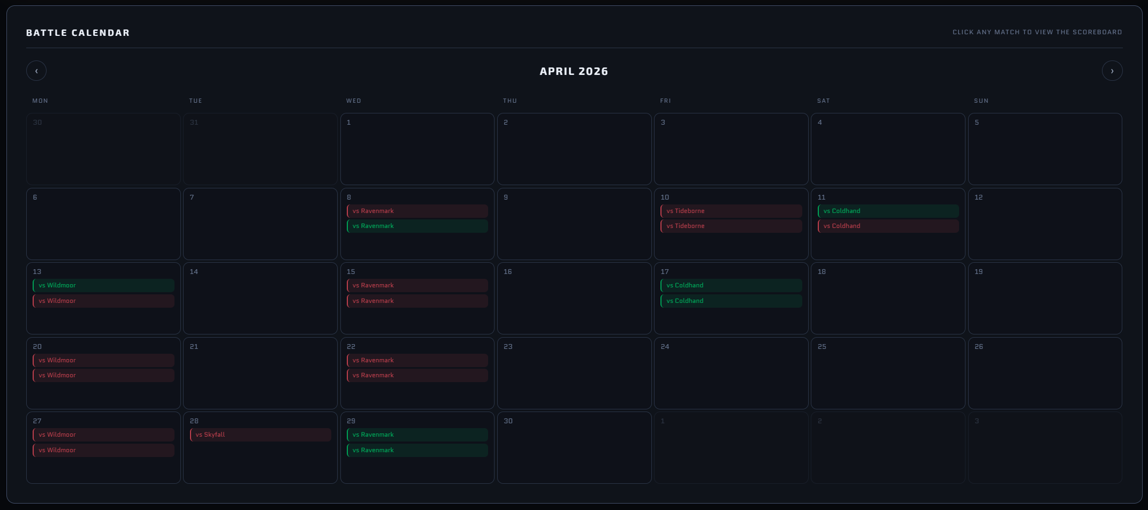Open the red vs Coldhand match on April 11
The height and width of the screenshot is (510, 1148).
coord(888,226)
